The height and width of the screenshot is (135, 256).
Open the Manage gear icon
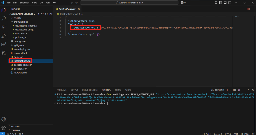pyautogui.click(x=3, y=128)
